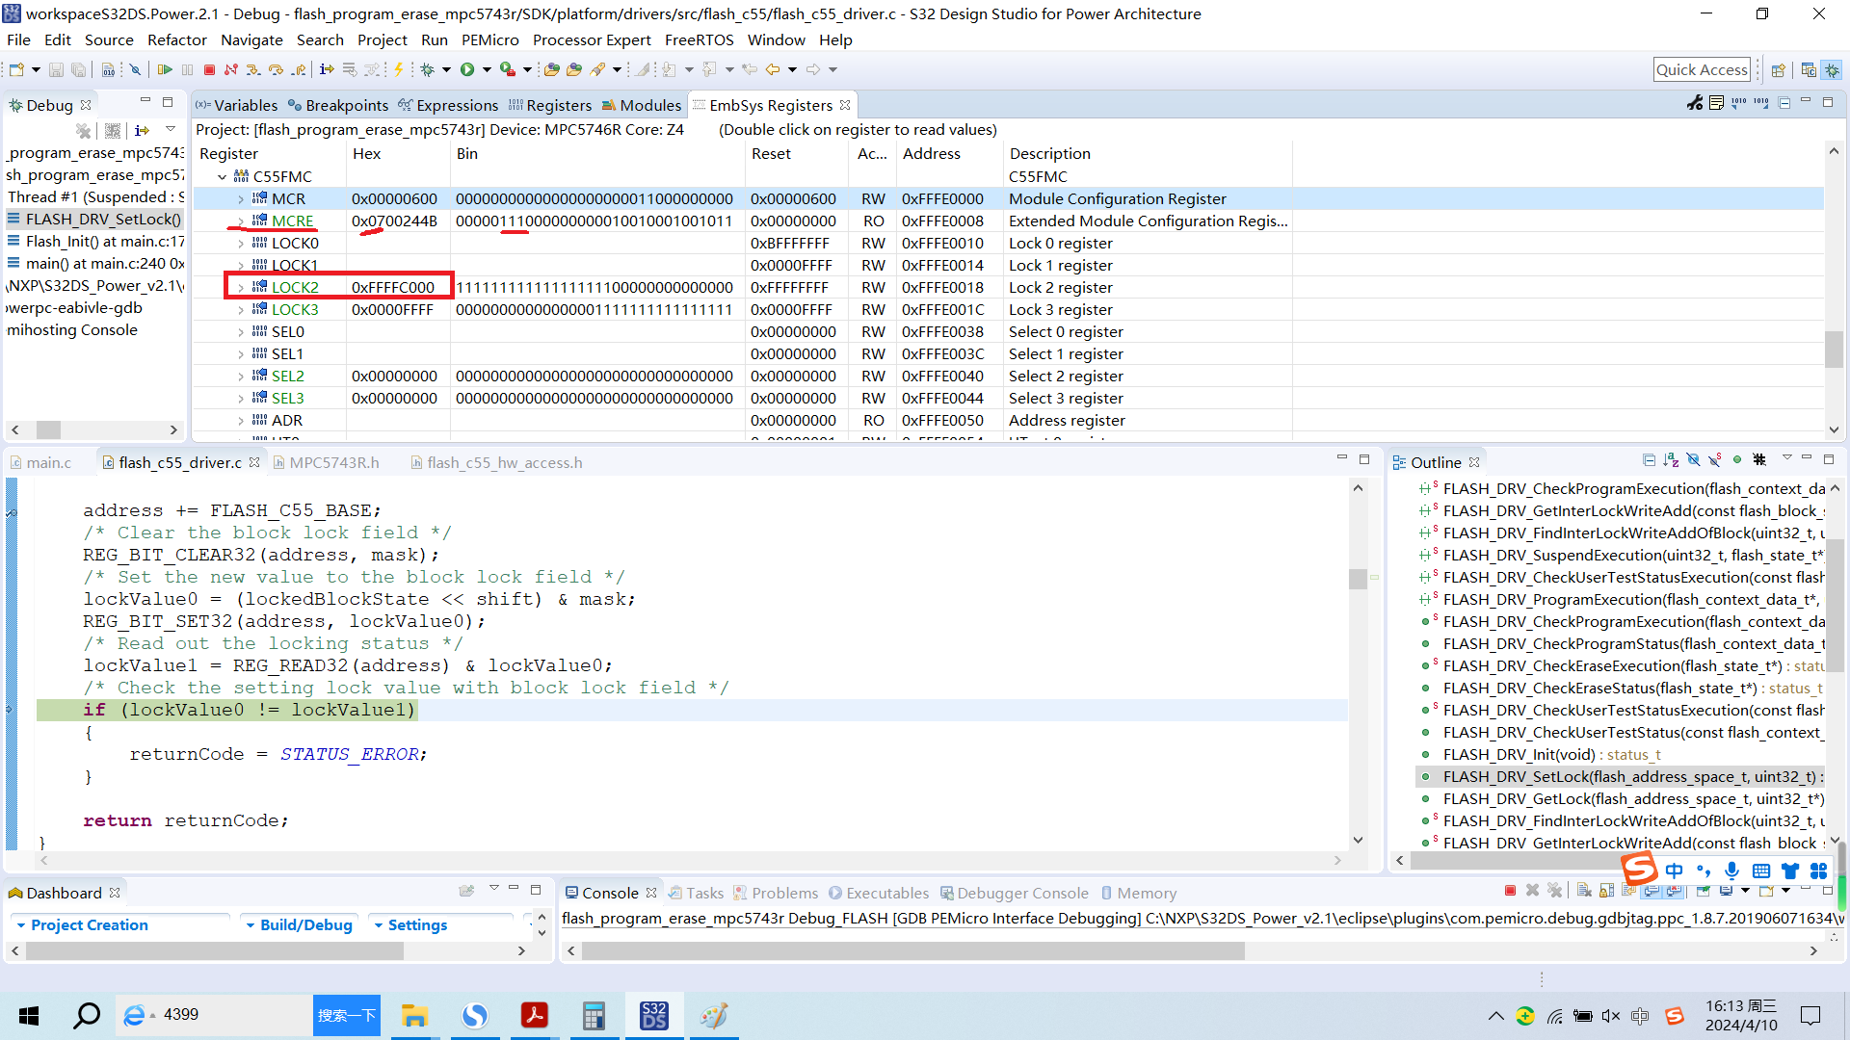Suspend the running debug session
The image size is (1850, 1040).
(x=188, y=68)
